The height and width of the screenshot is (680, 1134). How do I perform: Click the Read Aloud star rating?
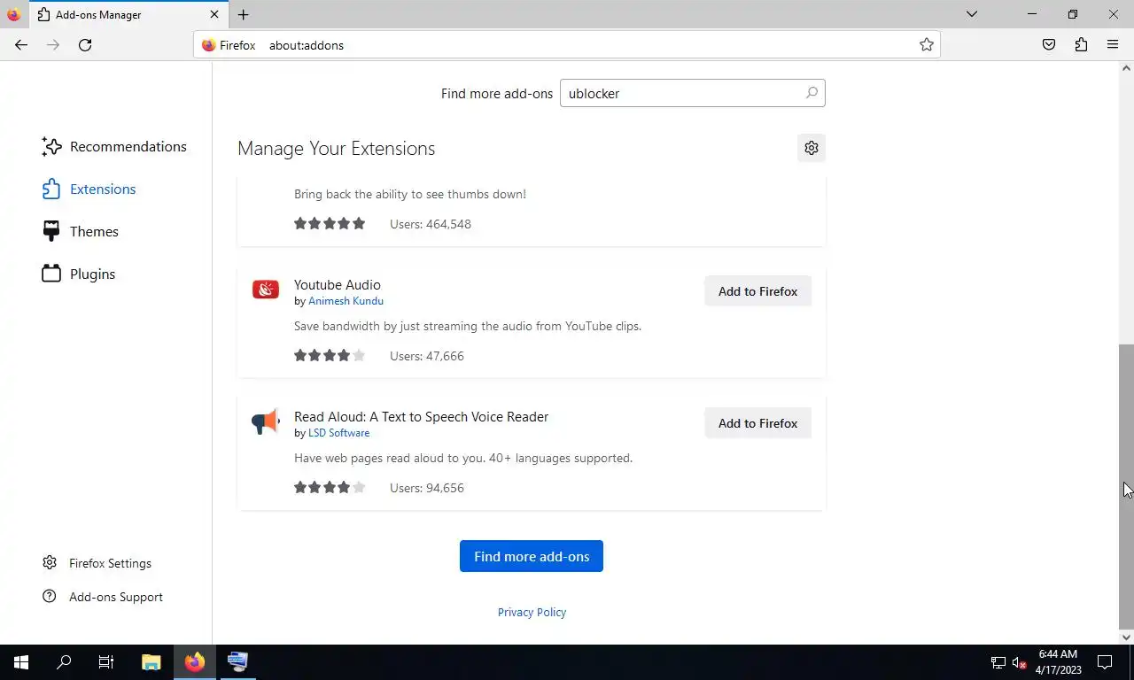pos(330,488)
